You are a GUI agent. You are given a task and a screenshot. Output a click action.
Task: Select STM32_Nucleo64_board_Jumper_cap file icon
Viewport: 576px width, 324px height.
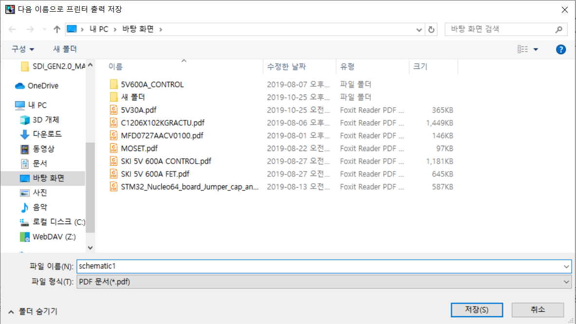coord(114,187)
